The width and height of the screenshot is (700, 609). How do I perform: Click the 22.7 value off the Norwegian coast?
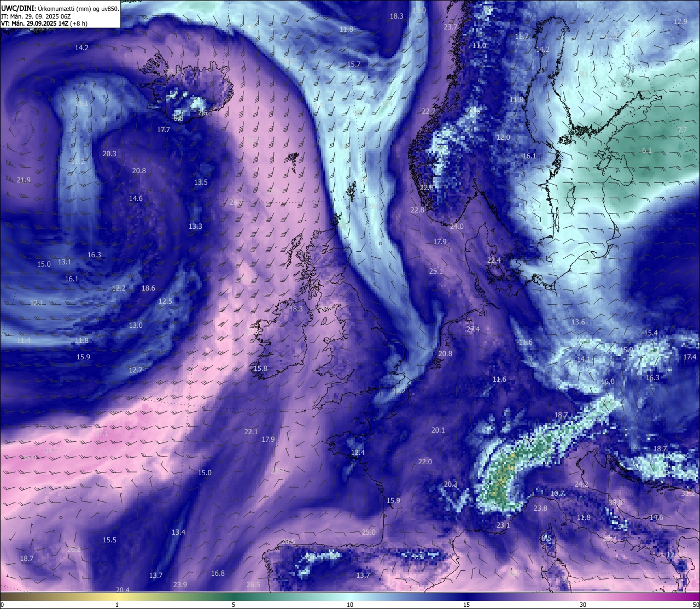pos(428,111)
